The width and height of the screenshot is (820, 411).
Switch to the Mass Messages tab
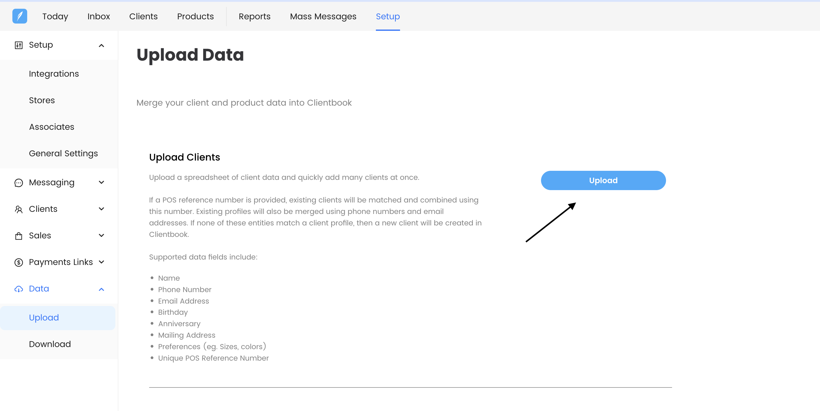point(323,16)
